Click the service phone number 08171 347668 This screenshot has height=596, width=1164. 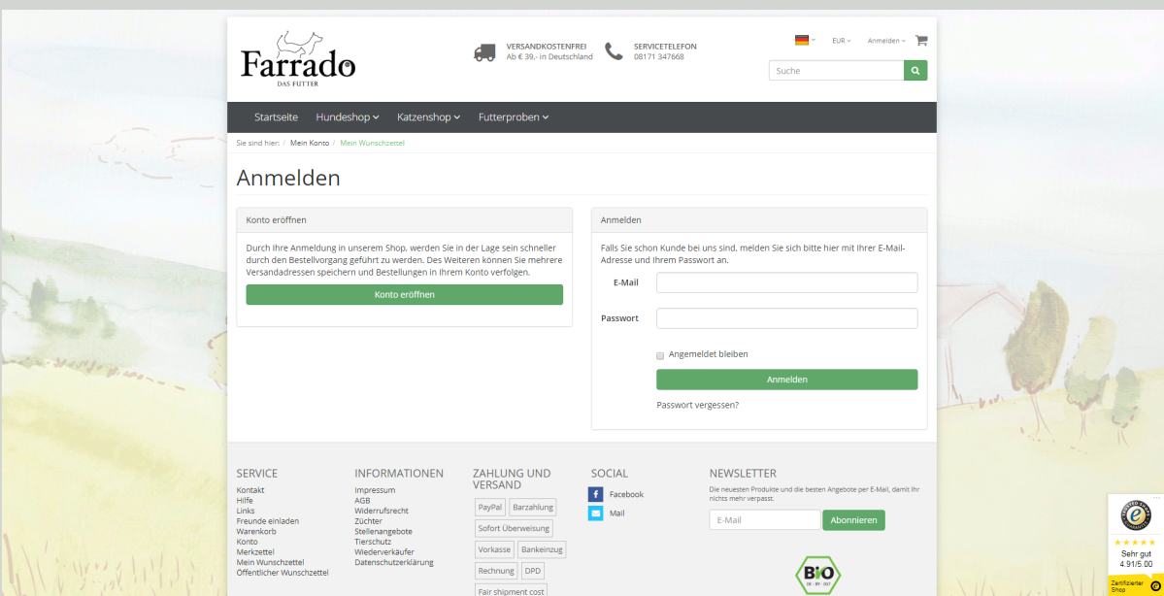click(659, 56)
